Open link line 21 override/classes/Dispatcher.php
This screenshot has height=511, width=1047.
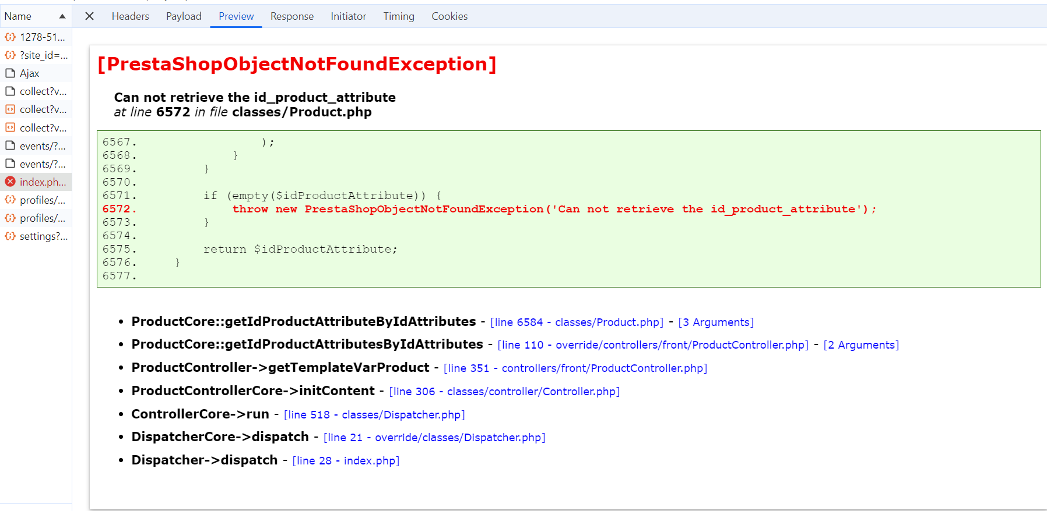pos(434,438)
